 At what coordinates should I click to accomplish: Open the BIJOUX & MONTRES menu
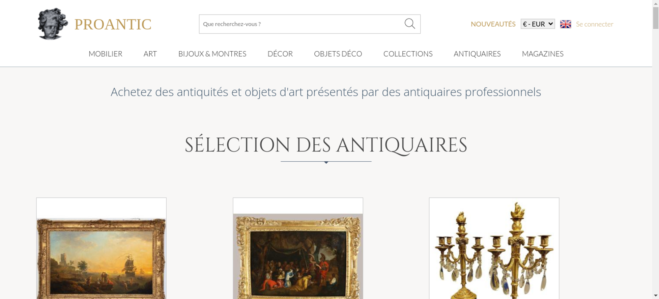[212, 54]
